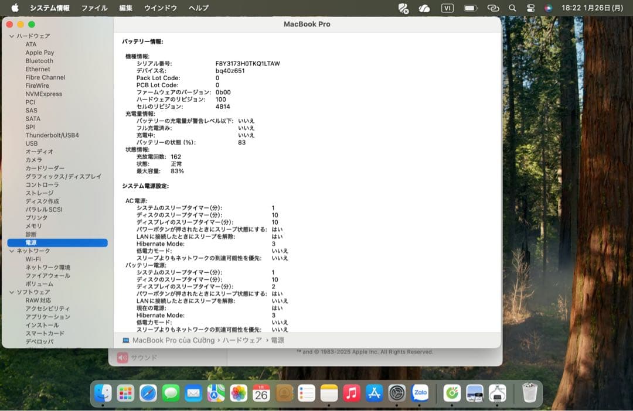The height and width of the screenshot is (411, 633).
Task: Click the 充放電回数 value 162
Action: coord(176,156)
